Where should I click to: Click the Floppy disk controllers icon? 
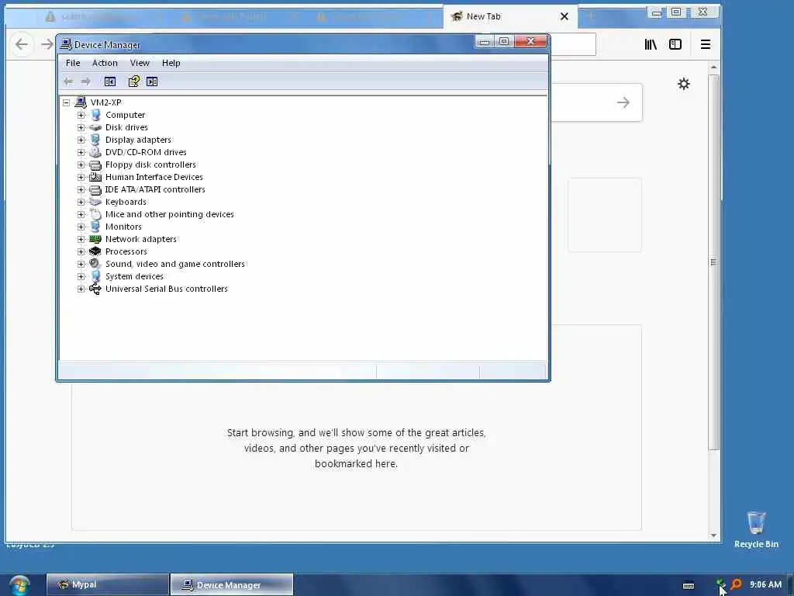(x=95, y=165)
